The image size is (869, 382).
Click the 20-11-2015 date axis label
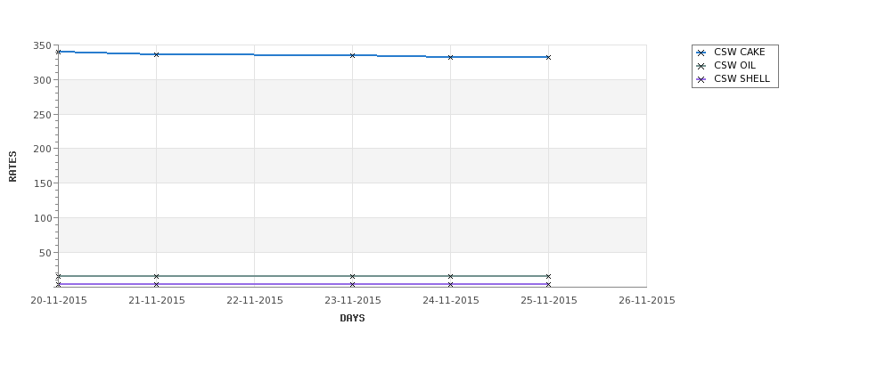tap(59, 301)
